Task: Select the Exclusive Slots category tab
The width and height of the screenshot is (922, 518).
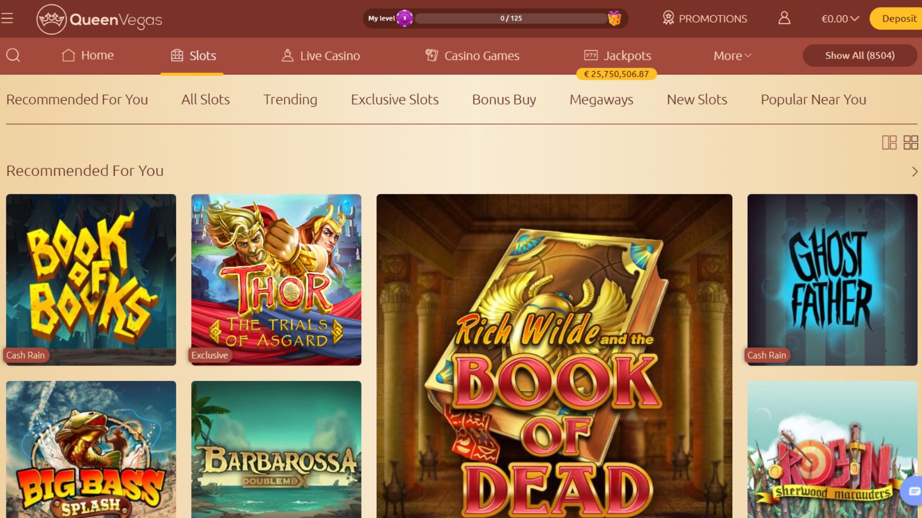Action: coord(395,99)
